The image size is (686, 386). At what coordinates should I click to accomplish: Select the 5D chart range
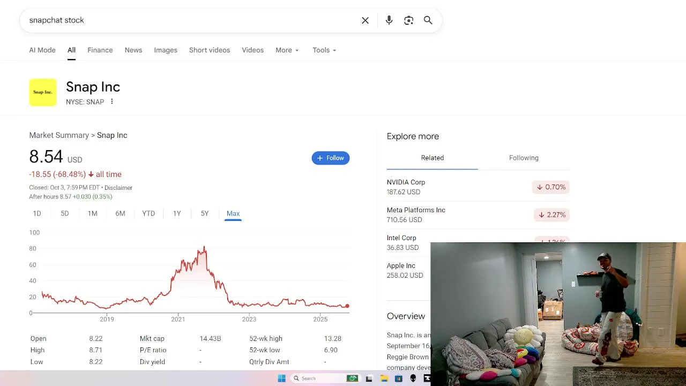coord(65,213)
